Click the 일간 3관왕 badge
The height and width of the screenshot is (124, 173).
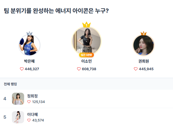tap(86, 55)
